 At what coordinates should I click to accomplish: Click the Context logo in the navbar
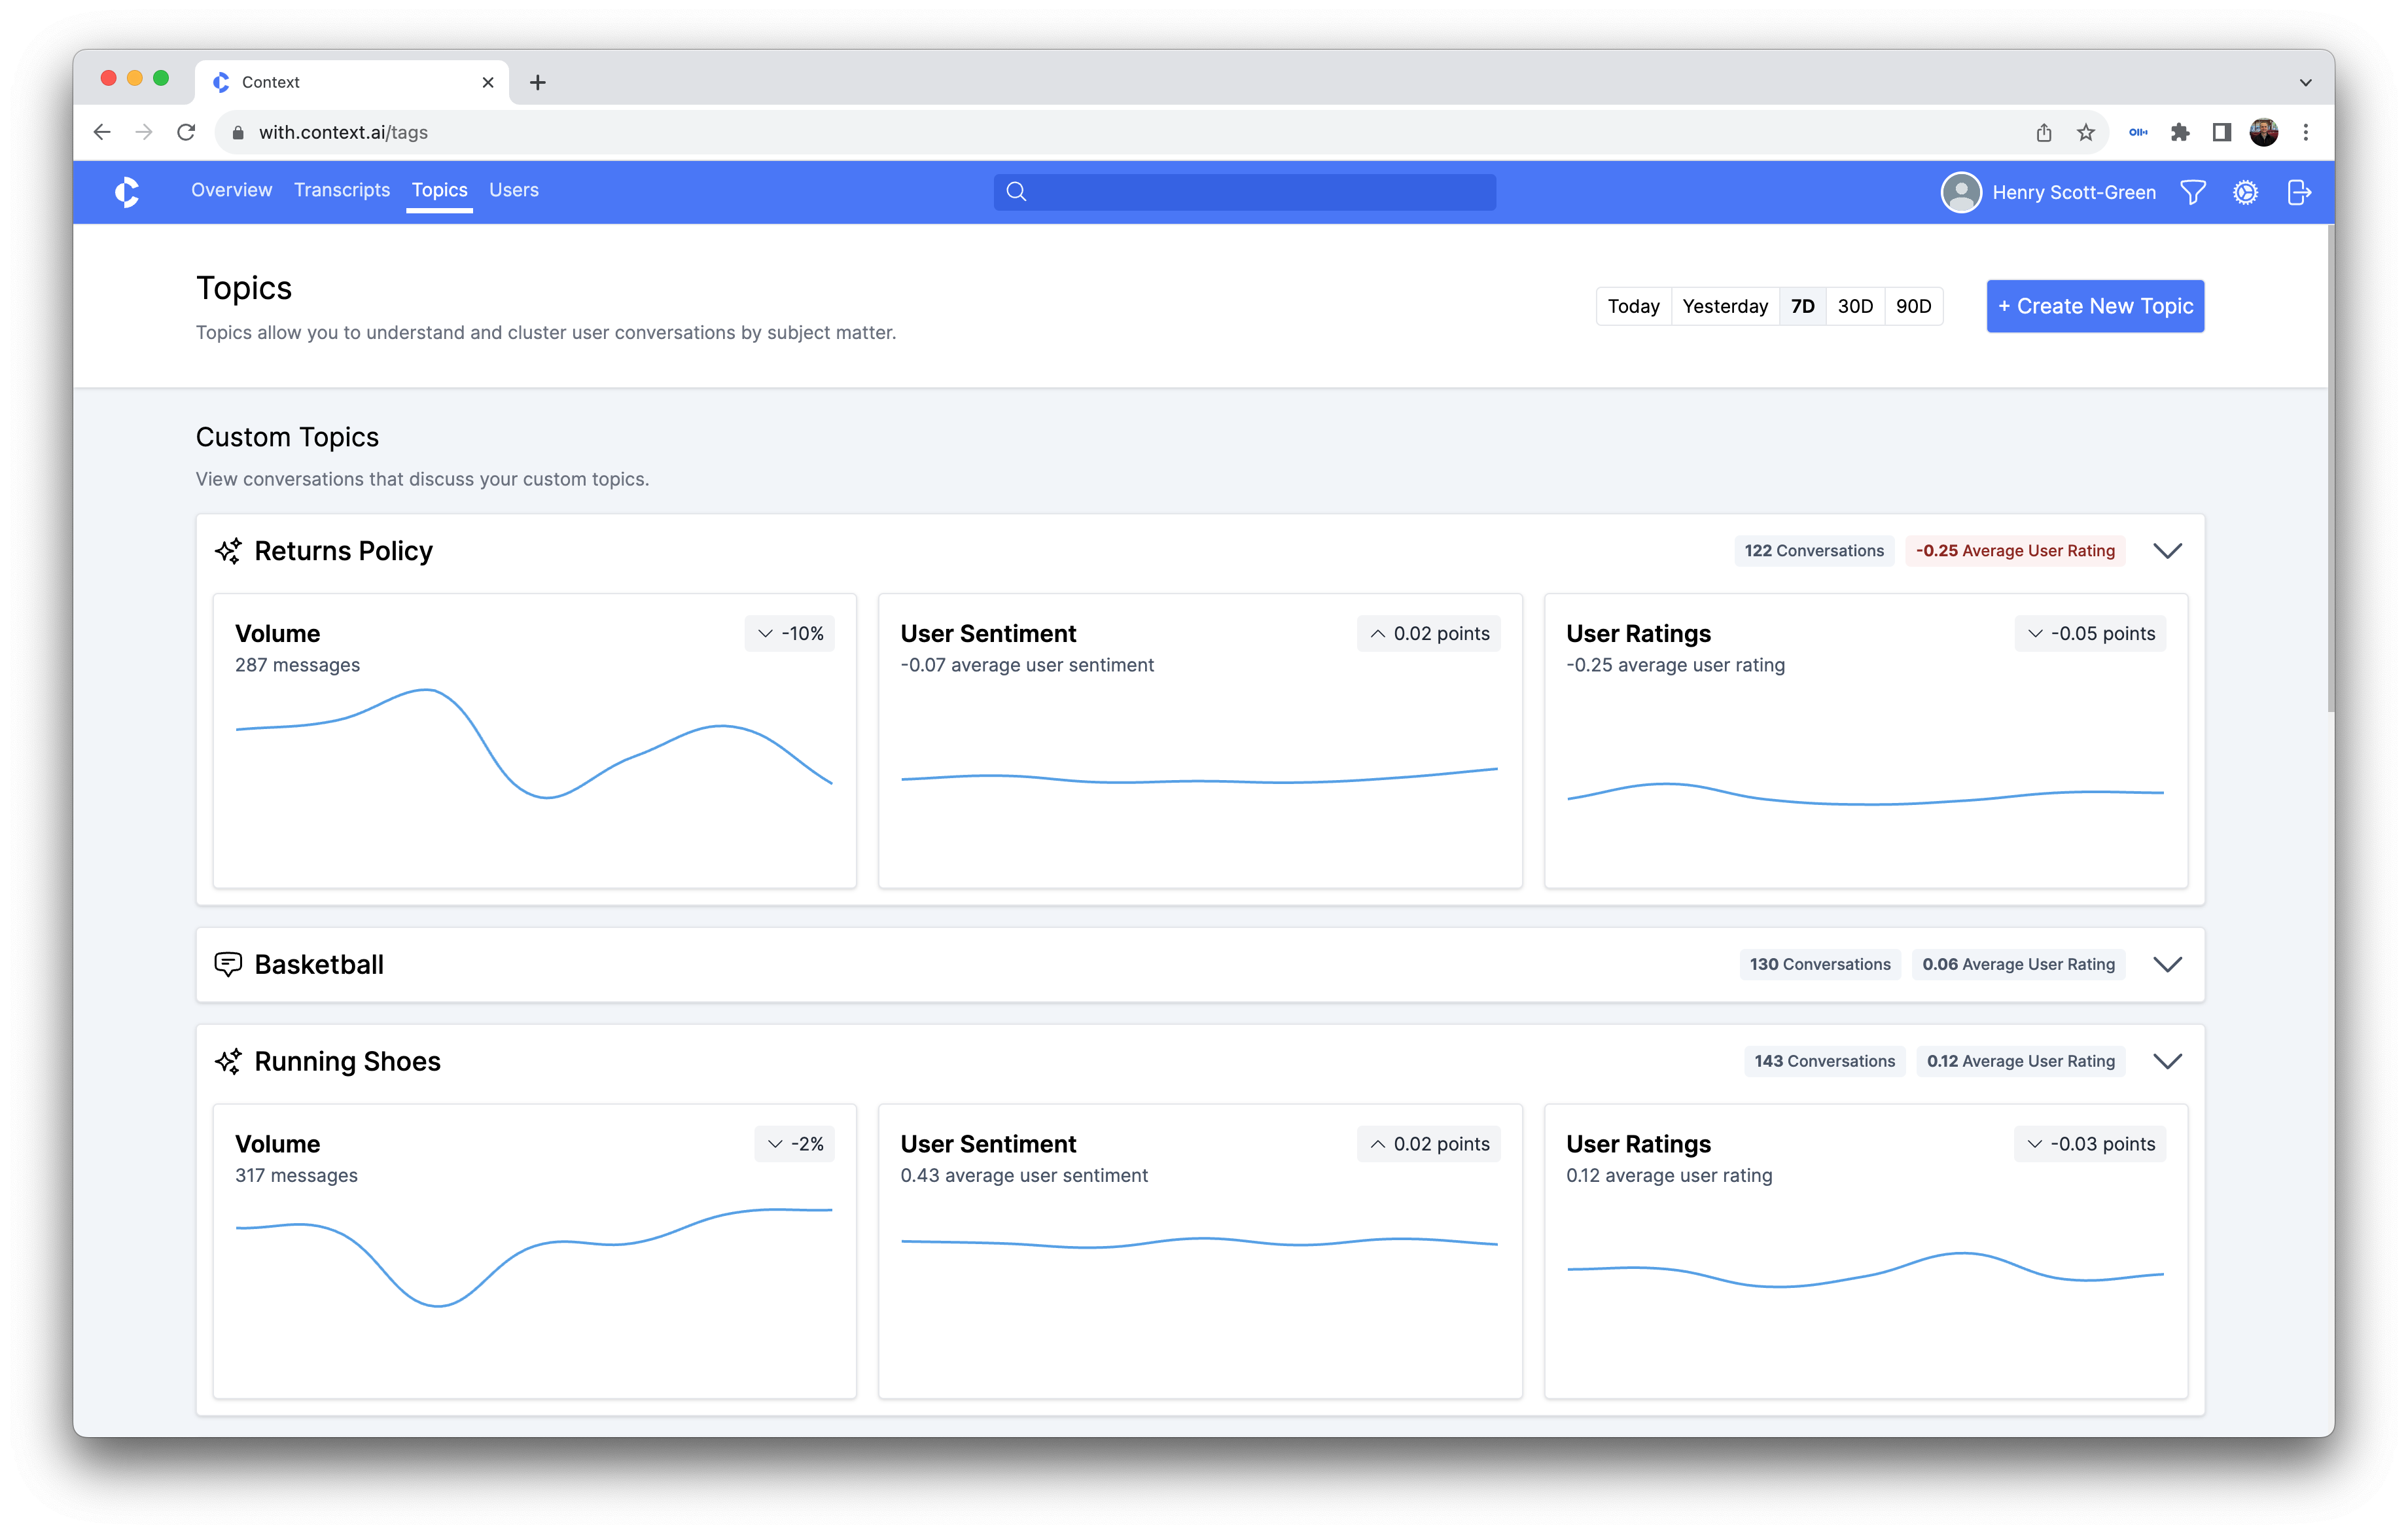(x=127, y=192)
